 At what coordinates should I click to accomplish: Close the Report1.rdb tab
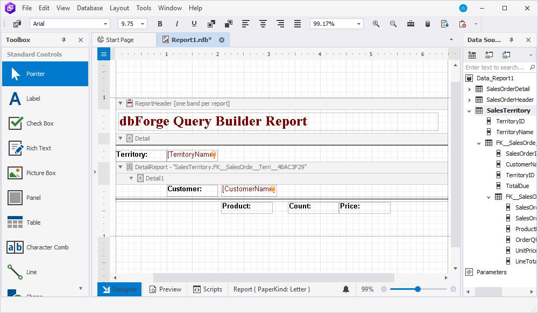click(x=222, y=40)
